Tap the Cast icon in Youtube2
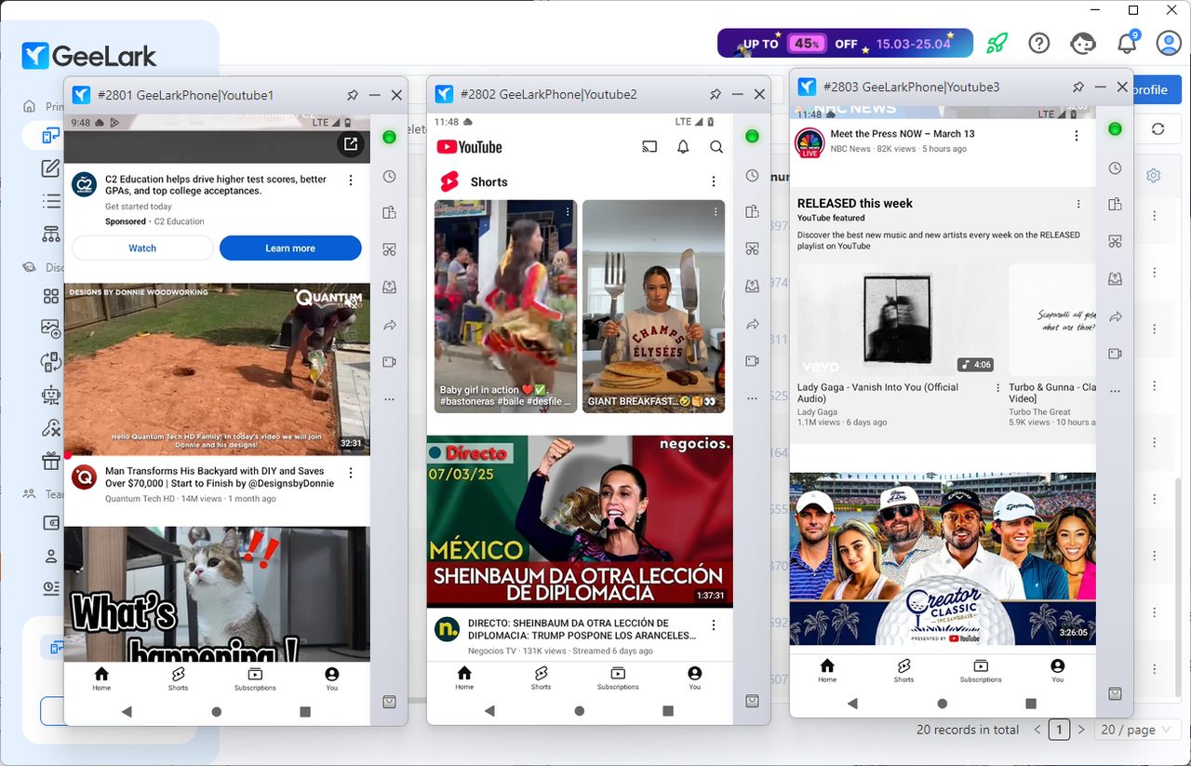This screenshot has width=1191, height=766. [x=649, y=147]
